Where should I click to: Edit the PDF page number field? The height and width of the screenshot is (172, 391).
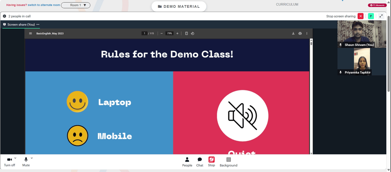pyautogui.click(x=144, y=34)
